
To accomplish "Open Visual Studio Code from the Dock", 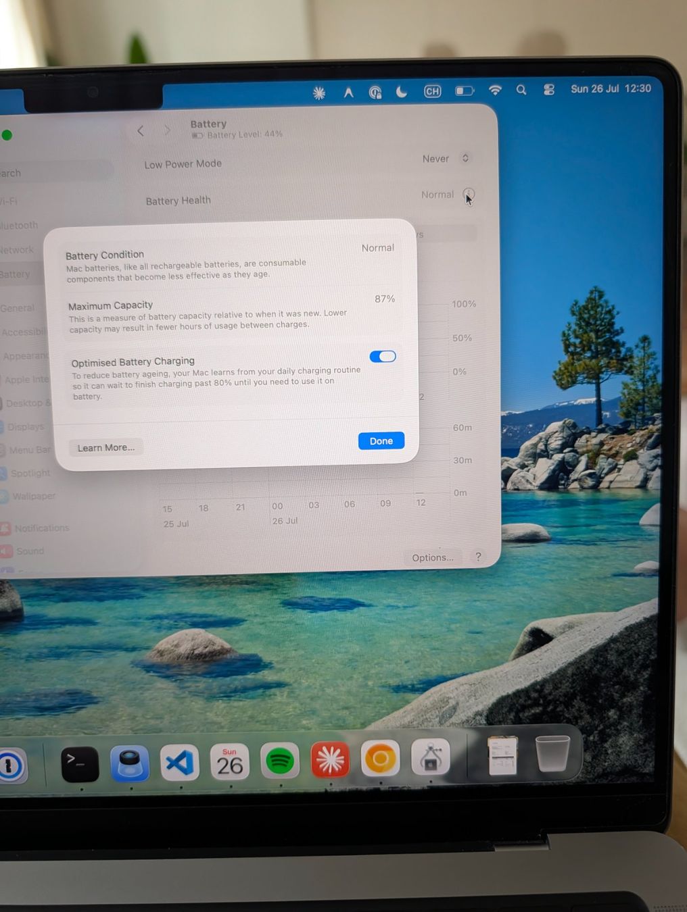I will 180,763.
